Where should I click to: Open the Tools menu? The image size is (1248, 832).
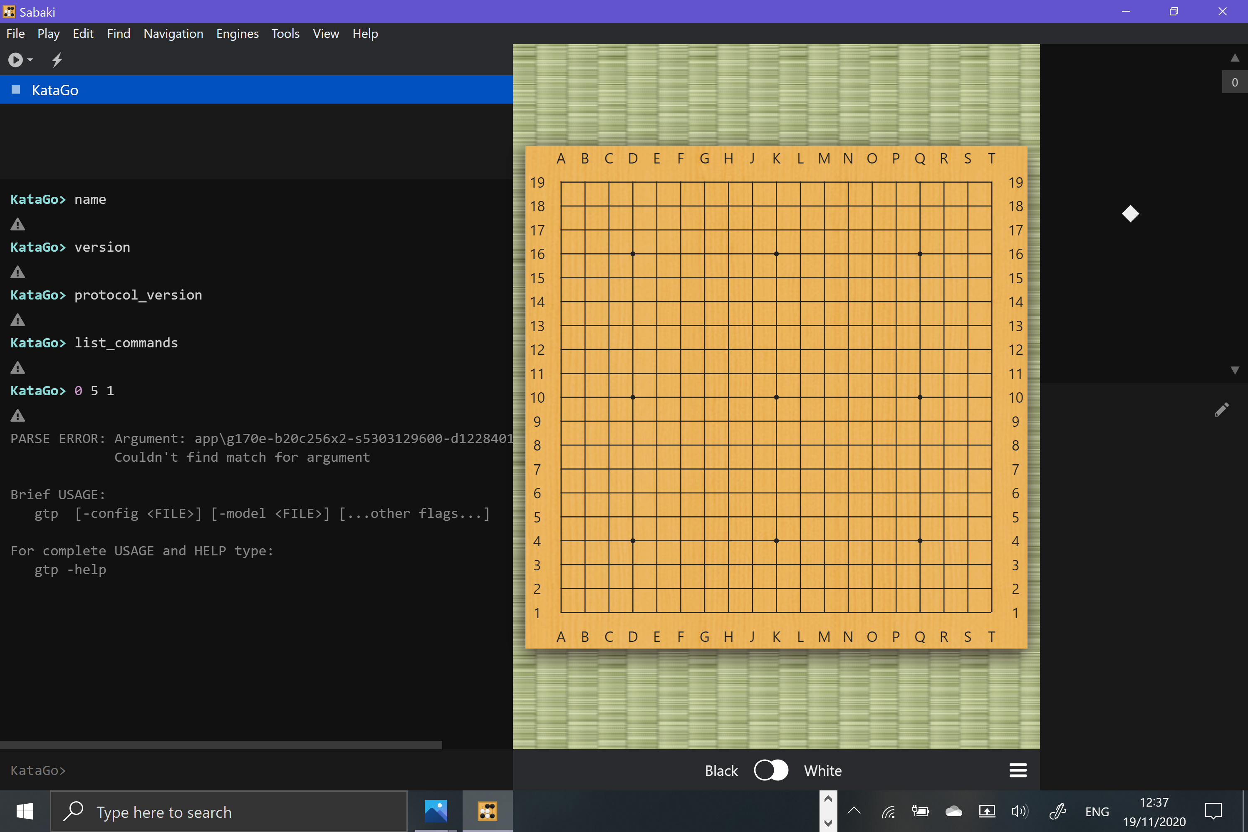click(285, 33)
